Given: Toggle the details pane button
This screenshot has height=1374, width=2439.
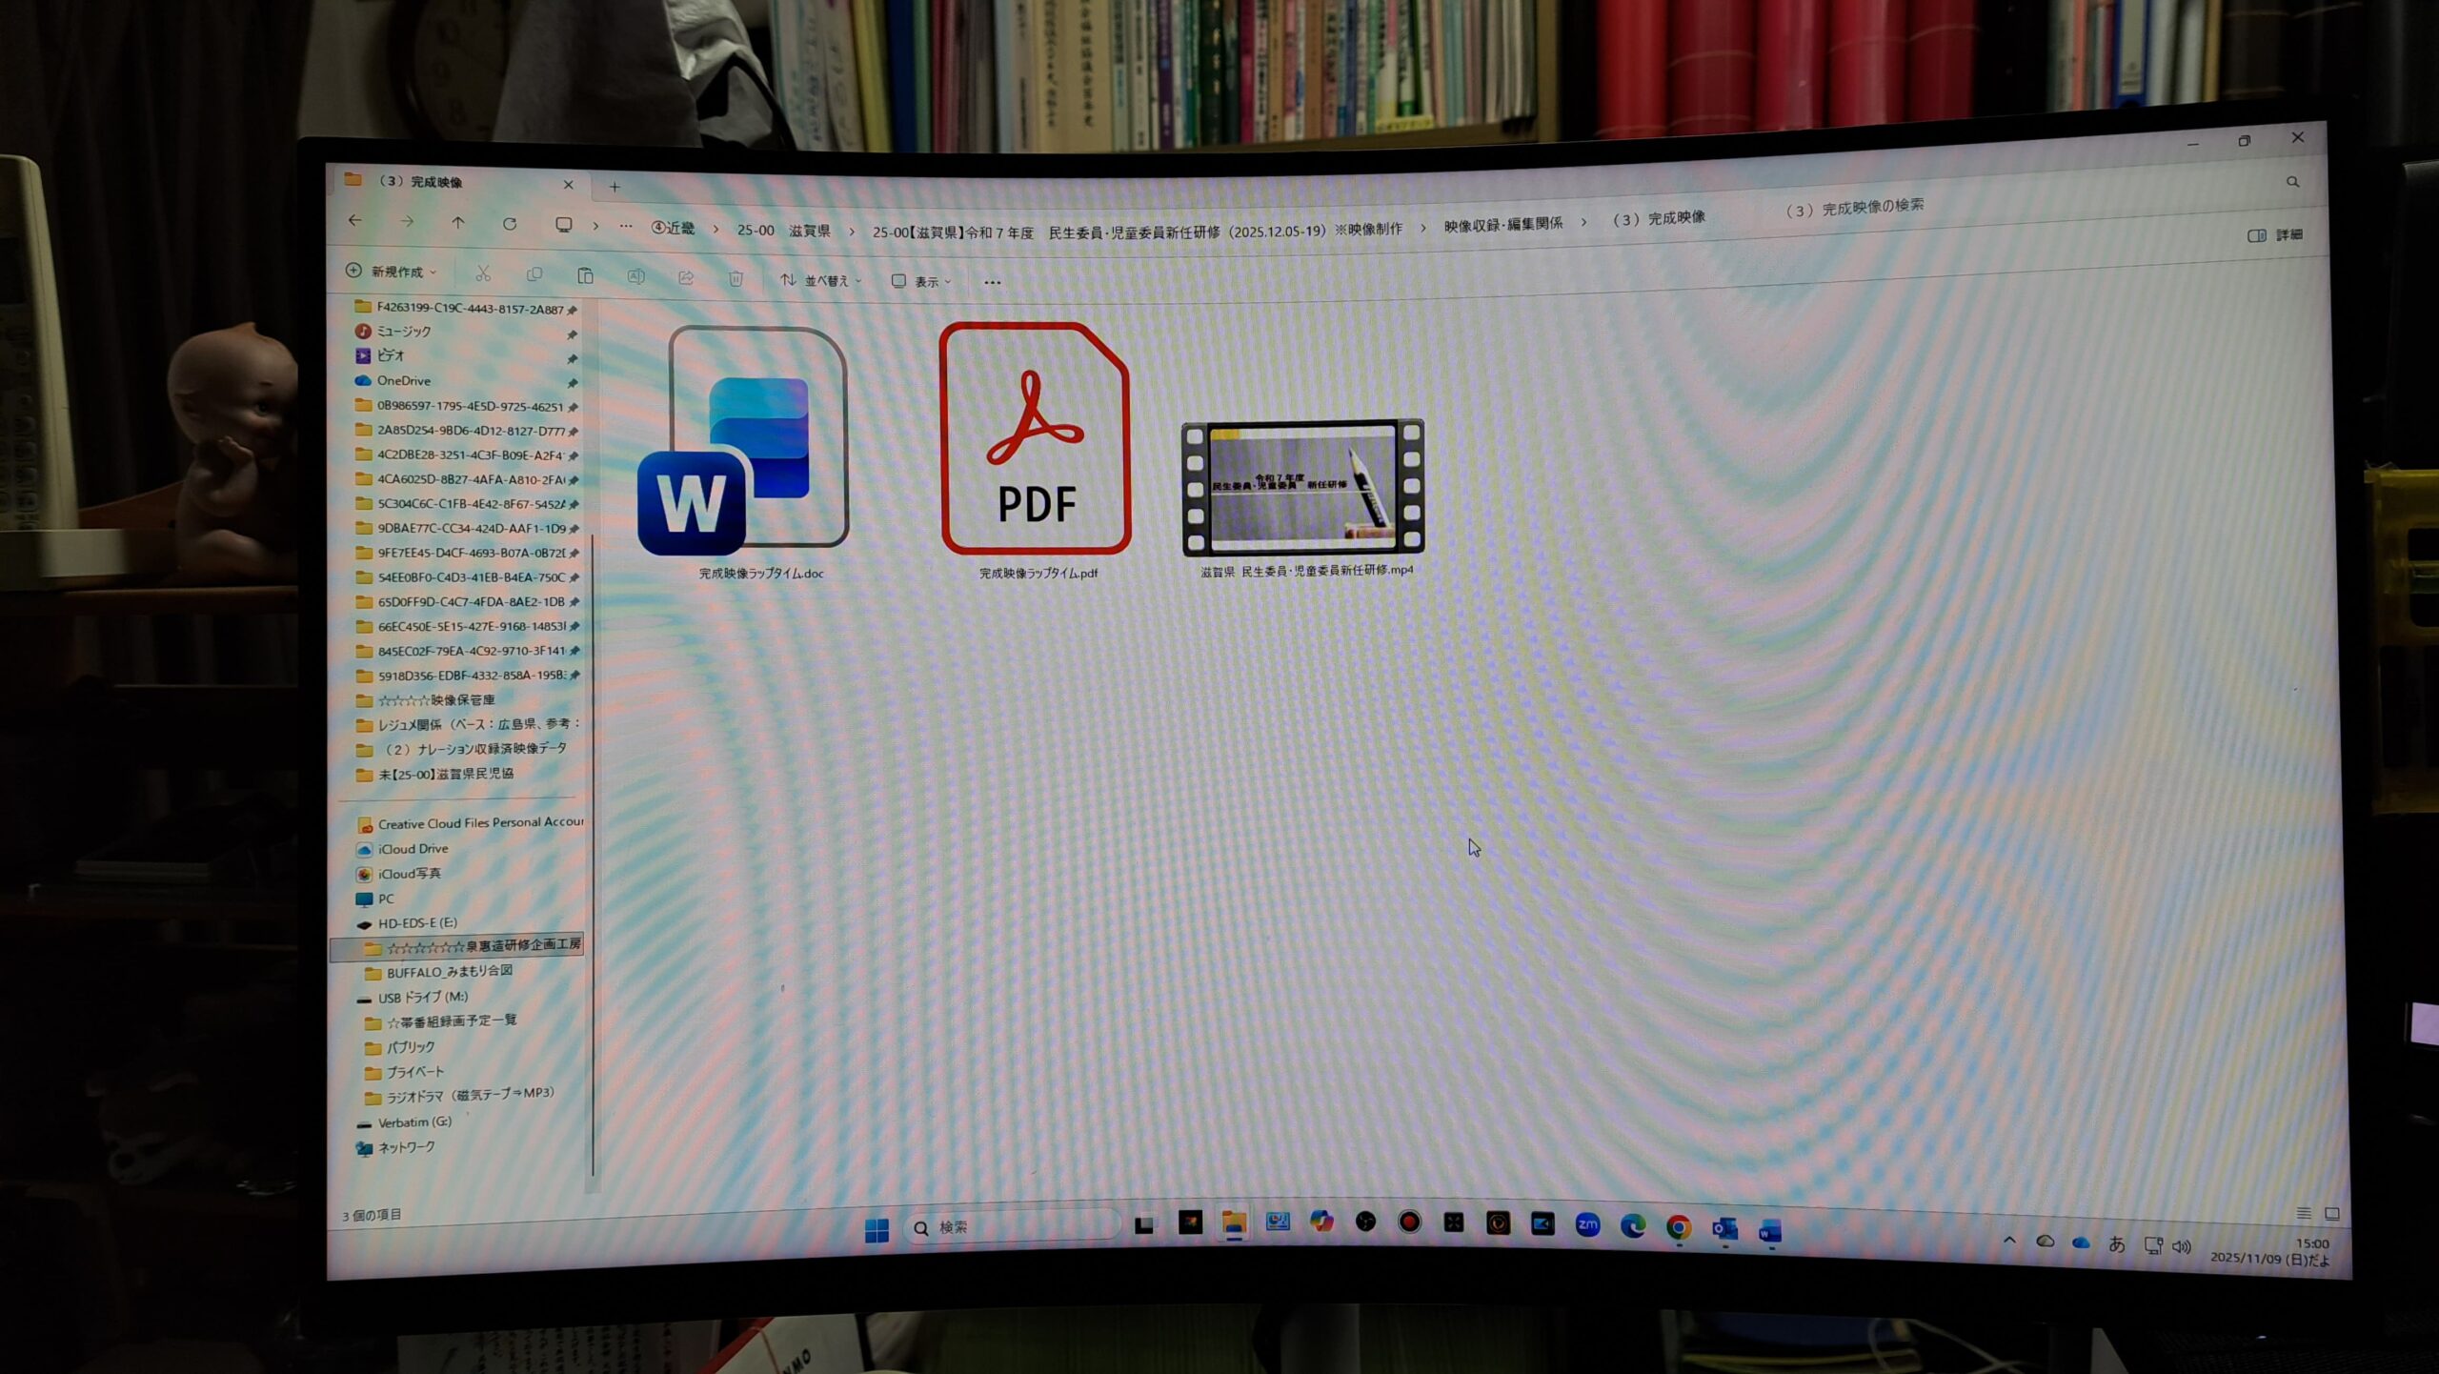Looking at the screenshot, I should point(2274,235).
